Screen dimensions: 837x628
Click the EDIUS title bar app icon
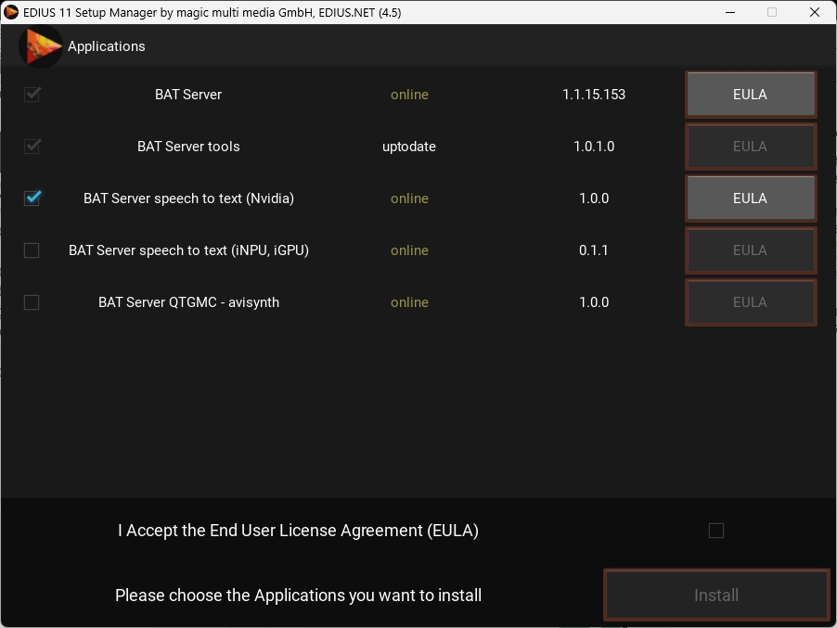11,12
